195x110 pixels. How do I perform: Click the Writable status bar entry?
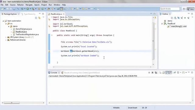116,108
